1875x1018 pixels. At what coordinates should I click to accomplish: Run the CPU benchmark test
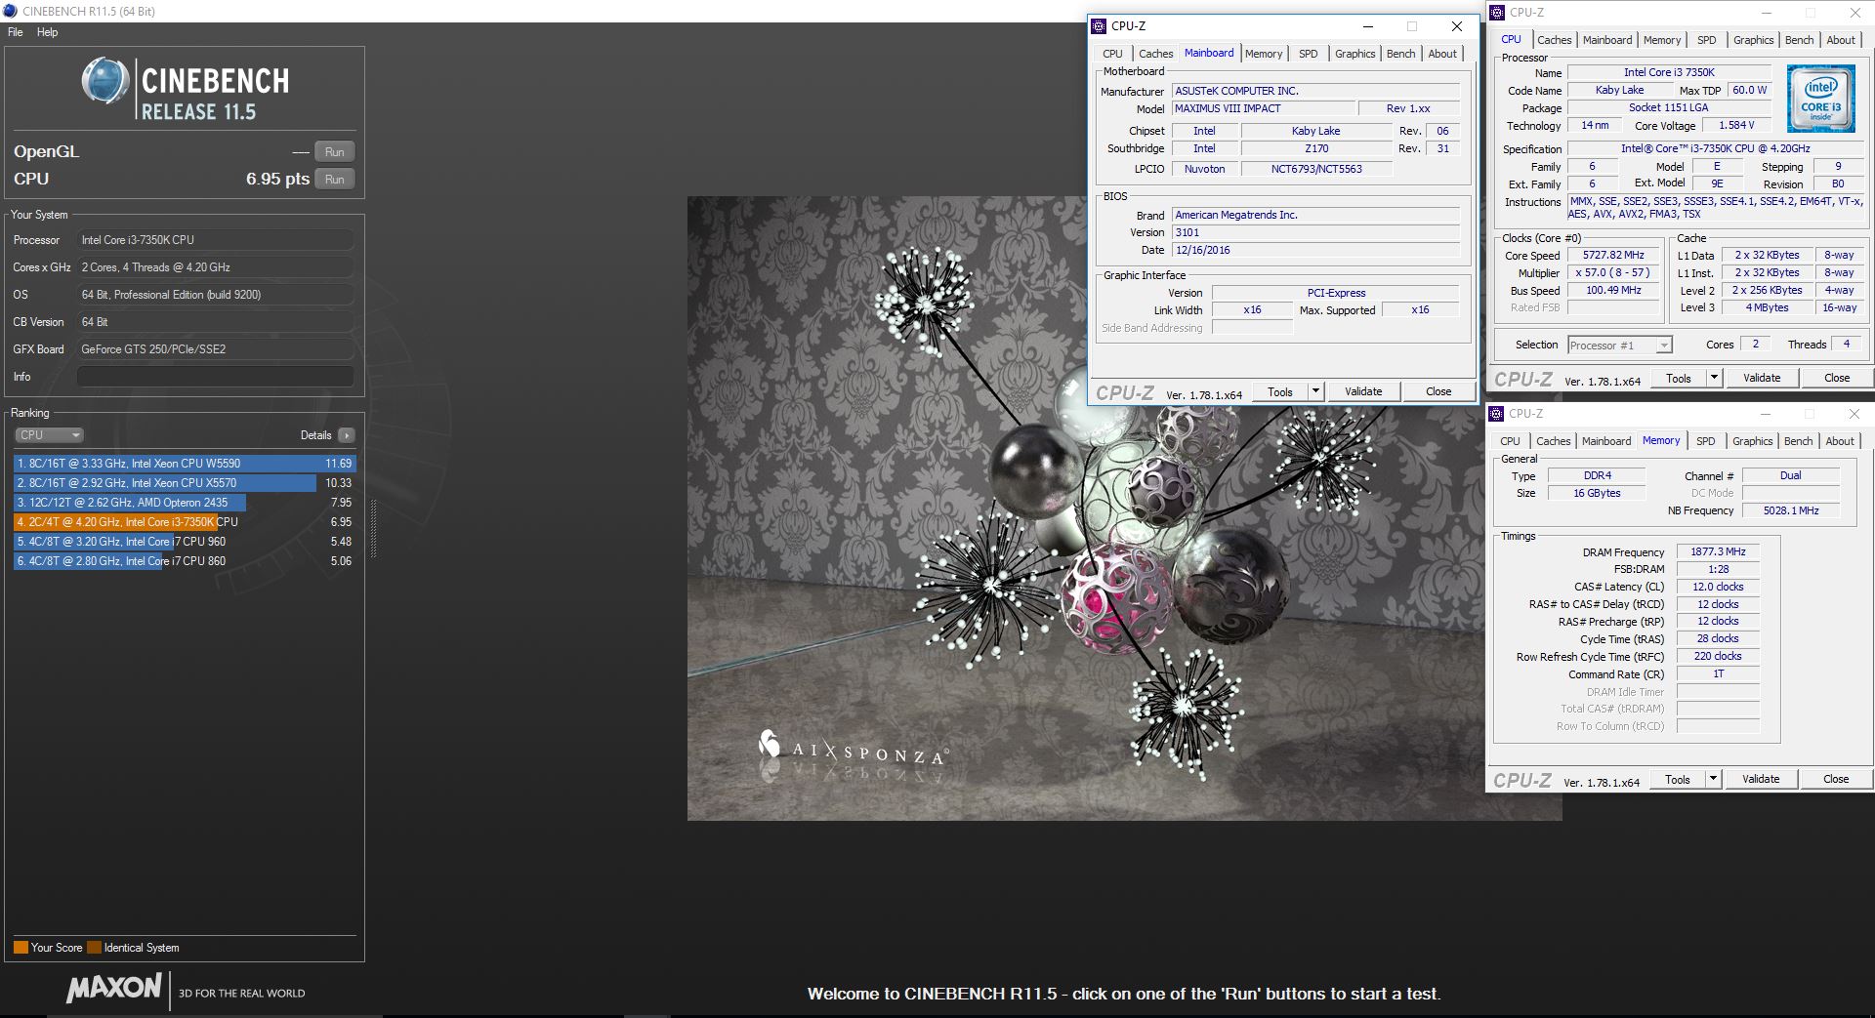334,180
